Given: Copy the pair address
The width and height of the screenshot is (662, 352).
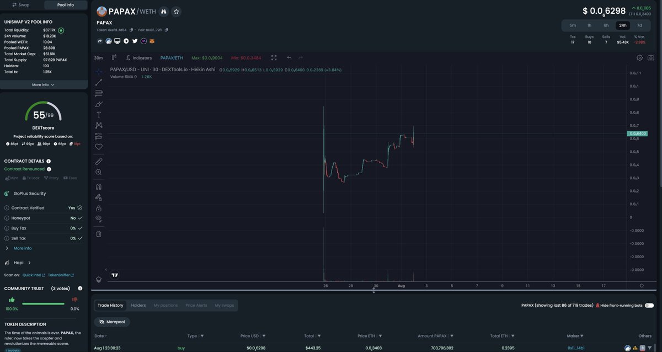Looking at the screenshot, I should coord(167,30).
